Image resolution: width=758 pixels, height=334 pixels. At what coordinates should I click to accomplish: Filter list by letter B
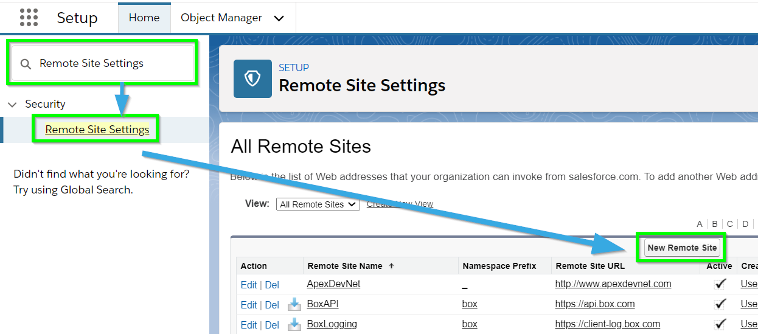tap(715, 224)
